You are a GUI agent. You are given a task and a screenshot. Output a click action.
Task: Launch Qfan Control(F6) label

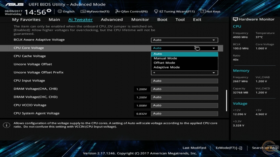134,11
